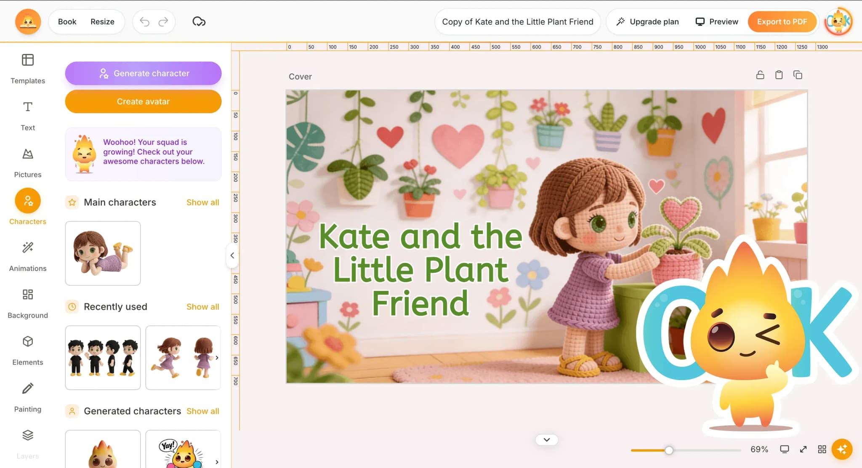Select the Kate lying down main character
This screenshot has width=862, height=468.
[103, 253]
